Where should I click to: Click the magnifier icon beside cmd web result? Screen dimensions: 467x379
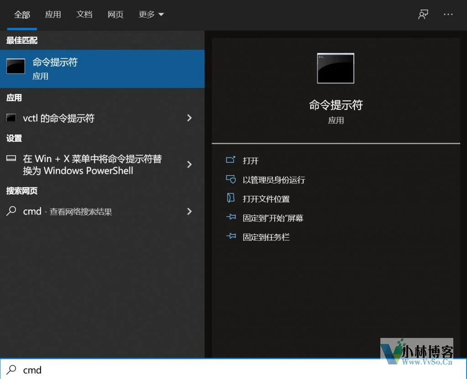point(11,211)
